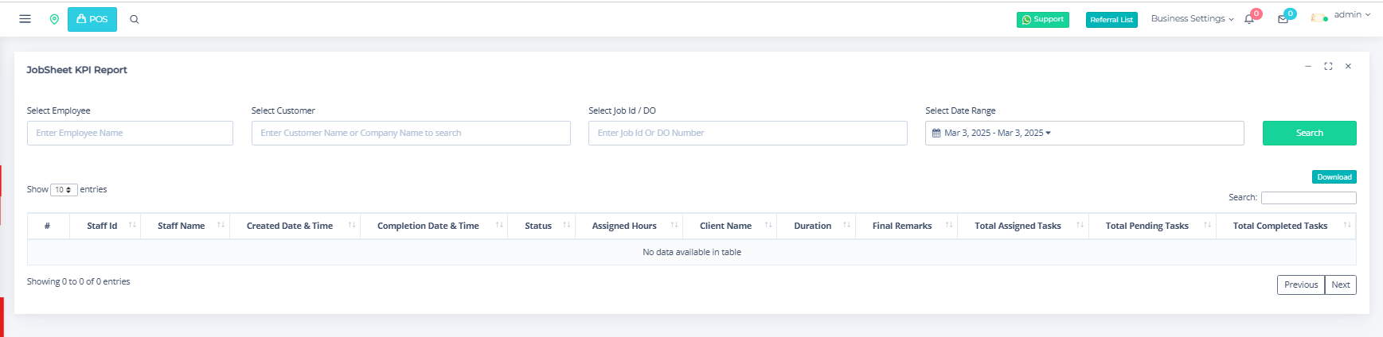The width and height of the screenshot is (1383, 337).
Task: Collapse the JobSheet KPI Report card
Action: [x=1307, y=67]
